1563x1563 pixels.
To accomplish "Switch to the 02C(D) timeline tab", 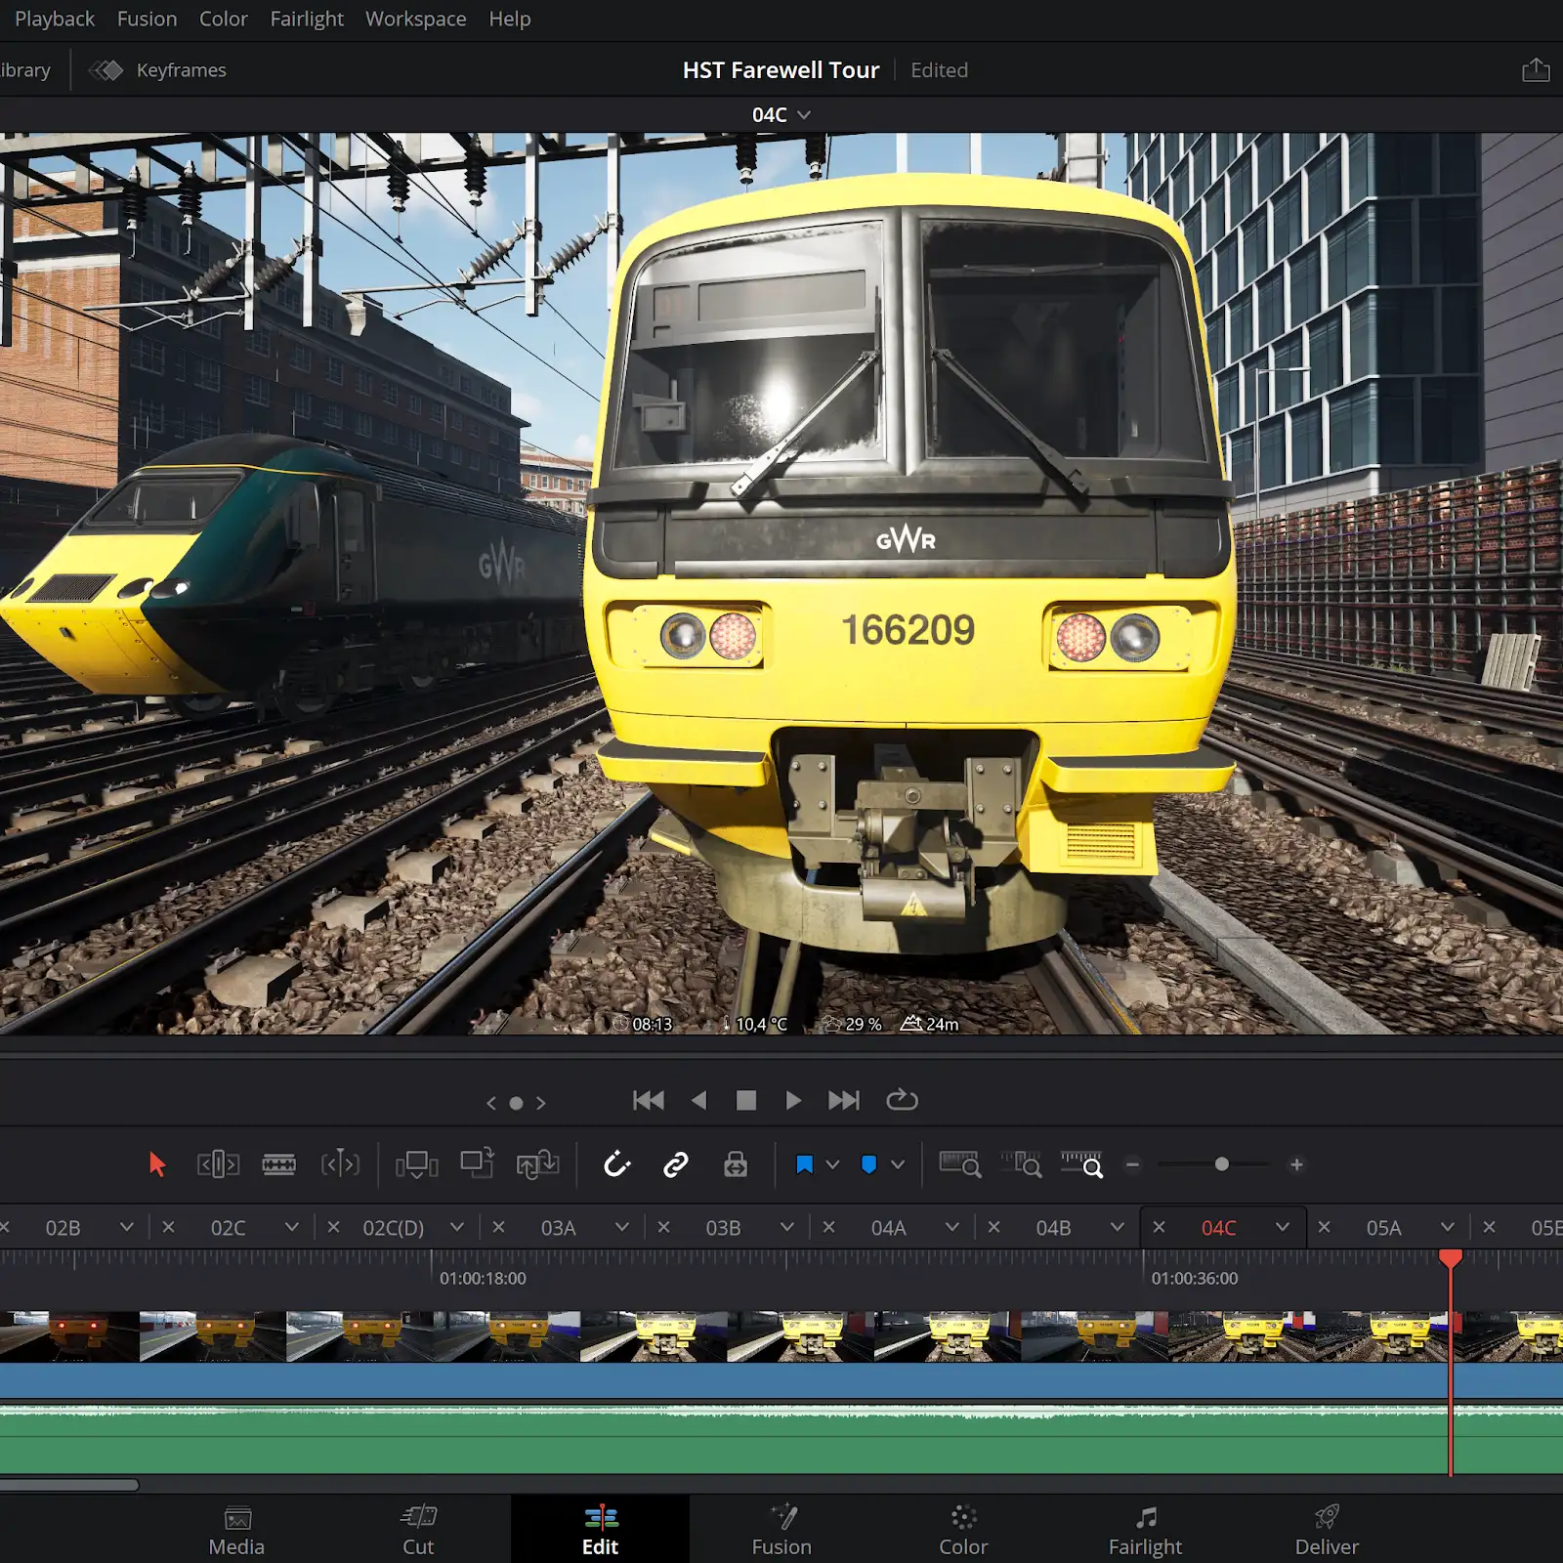I will coord(394,1228).
